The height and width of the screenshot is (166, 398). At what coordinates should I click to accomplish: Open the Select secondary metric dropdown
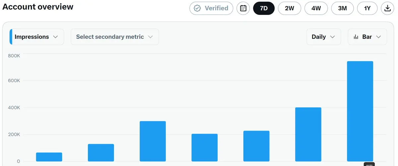click(115, 37)
